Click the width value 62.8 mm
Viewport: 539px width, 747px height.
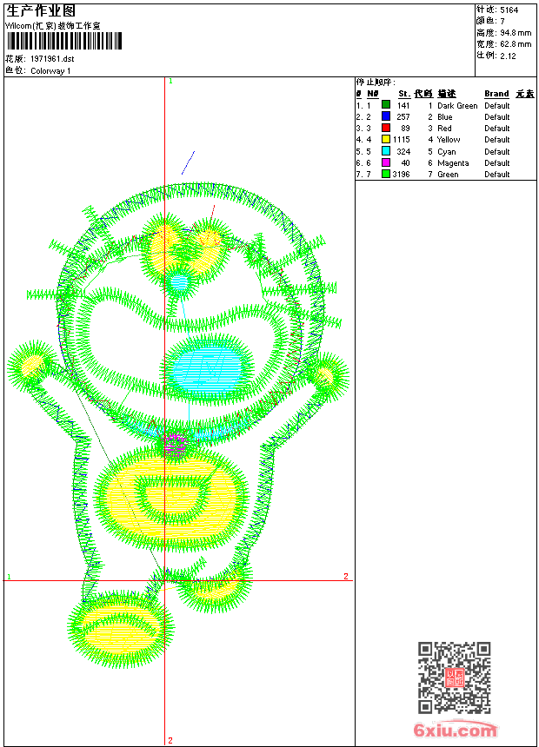pyautogui.click(x=516, y=44)
